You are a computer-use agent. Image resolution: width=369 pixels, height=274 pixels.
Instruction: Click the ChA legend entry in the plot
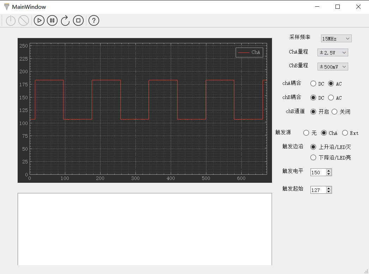tap(249, 52)
